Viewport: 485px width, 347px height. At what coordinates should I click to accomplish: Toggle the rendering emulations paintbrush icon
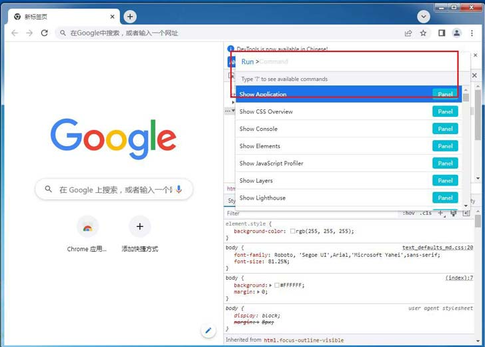[454, 213]
